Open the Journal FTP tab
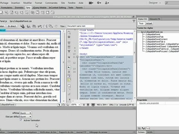The height and width of the screenshot is (134, 179). 81,132
